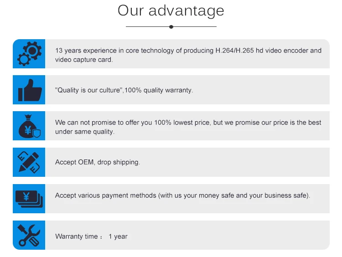Click the small shield on the money bag
The image size is (342, 257).
(x=37, y=133)
